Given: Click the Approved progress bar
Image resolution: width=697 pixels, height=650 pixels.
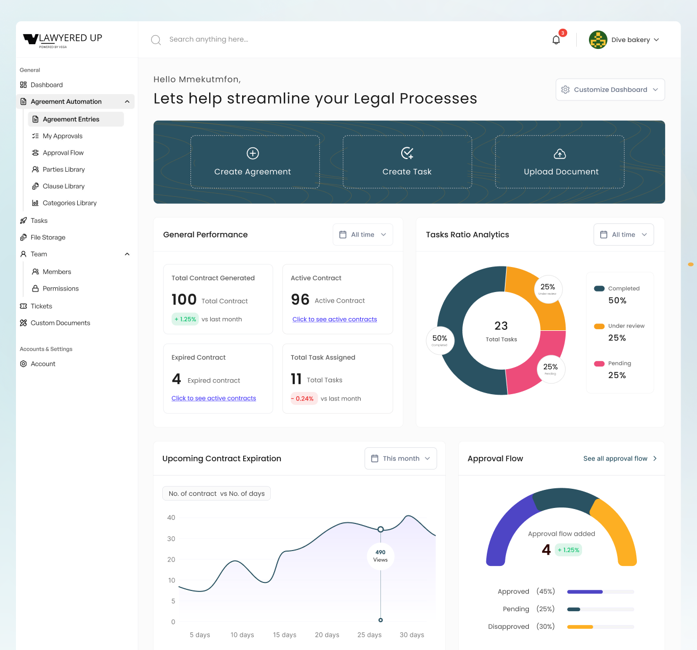Looking at the screenshot, I should [x=600, y=591].
